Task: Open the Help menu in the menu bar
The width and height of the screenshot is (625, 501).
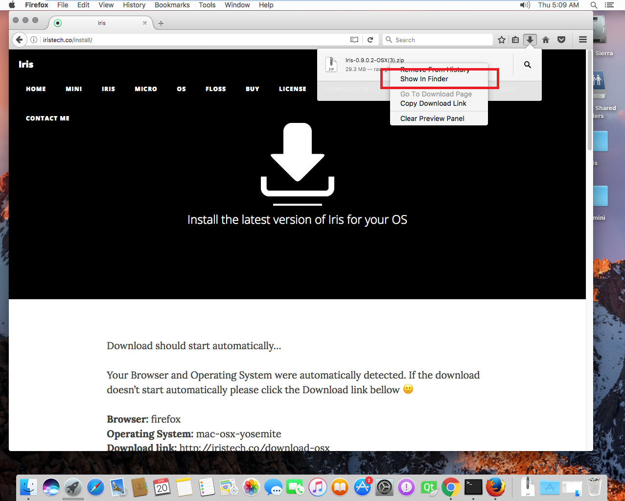Action: [266, 5]
